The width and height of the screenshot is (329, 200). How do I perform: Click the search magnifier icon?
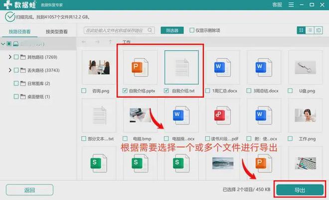150,30
